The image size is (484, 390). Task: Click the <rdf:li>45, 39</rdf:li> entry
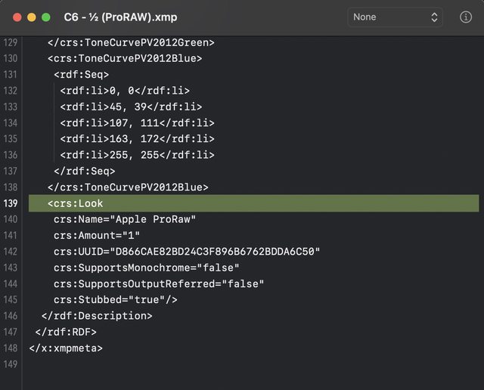(131, 107)
